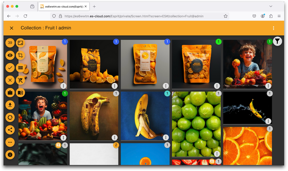
Task: Select the splashing banana thumbnail
Action: pyautogui.click(x=248, y=108)
